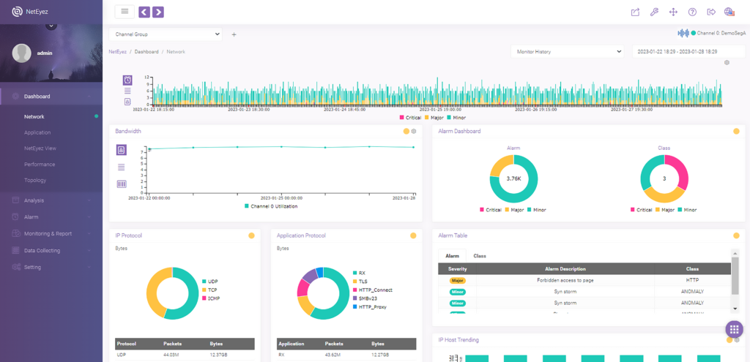
Task: Switch to Class tab in Alarm Table
Action: 480,256
